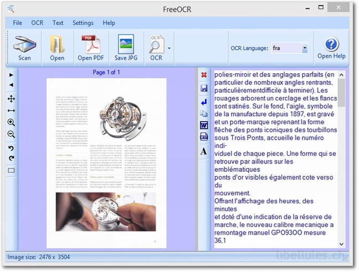Export text to RTF icon
359x272 pixels.
tap(204, 137)
